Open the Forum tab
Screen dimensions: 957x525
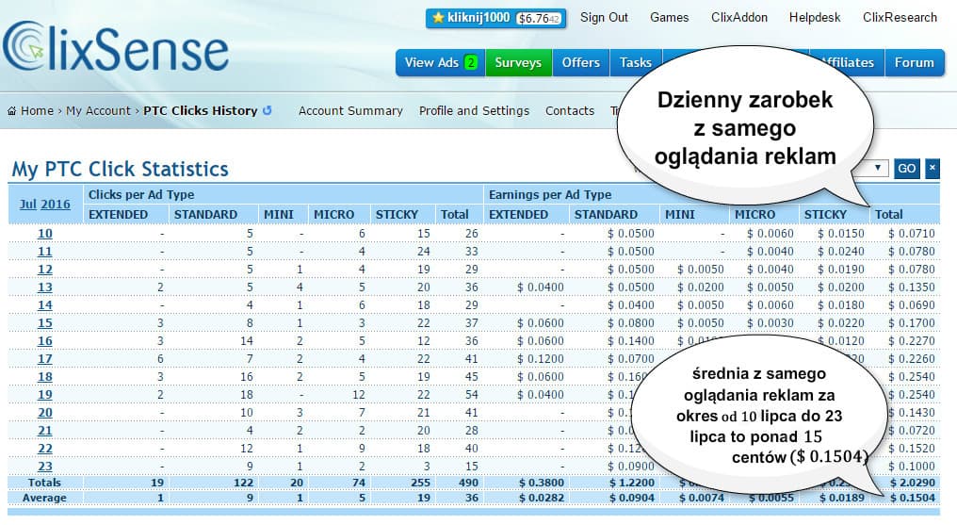(x=915, y=63)
